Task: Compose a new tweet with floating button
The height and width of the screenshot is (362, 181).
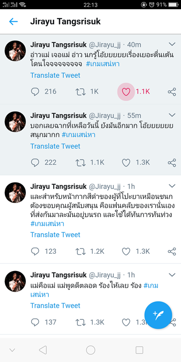Action: pyautogui.click(x=158, y=315)
